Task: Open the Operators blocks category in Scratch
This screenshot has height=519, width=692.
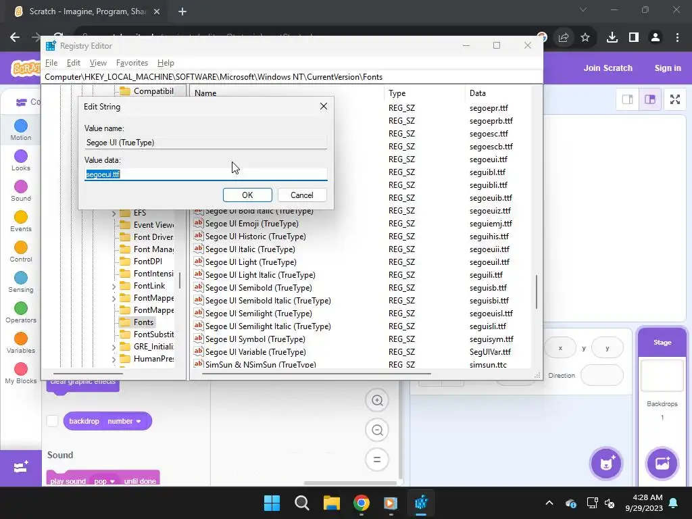Action: tap(21, 312)
